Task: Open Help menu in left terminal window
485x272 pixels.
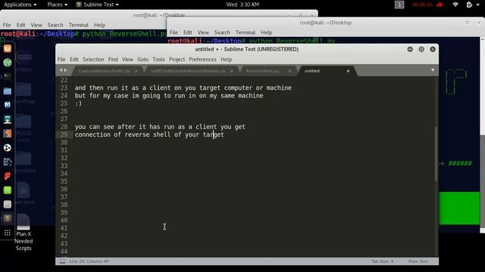Action: [x=99, y=25]
